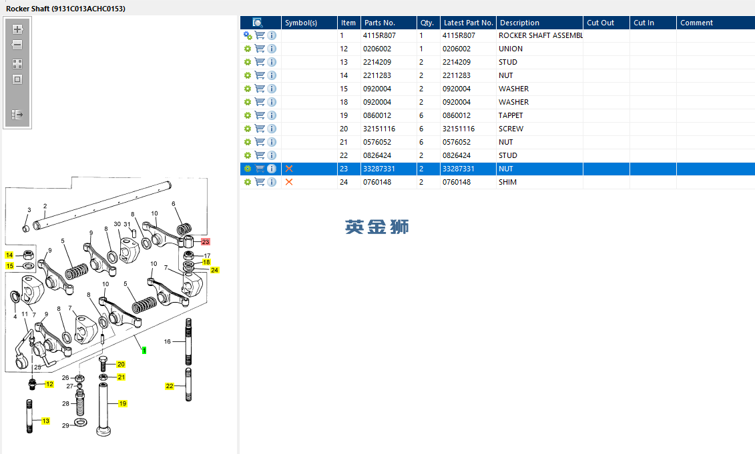Click callout 12 in the diagram
This screenshot has height=454, width=755.
click(49, 384)
